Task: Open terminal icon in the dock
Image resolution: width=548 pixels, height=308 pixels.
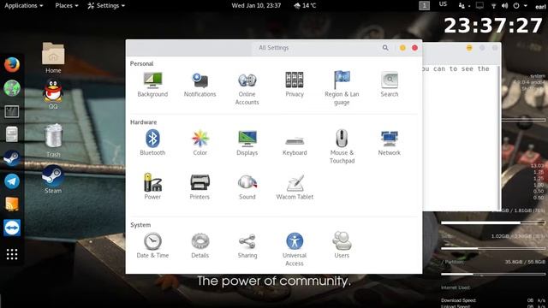Action: 12,112
